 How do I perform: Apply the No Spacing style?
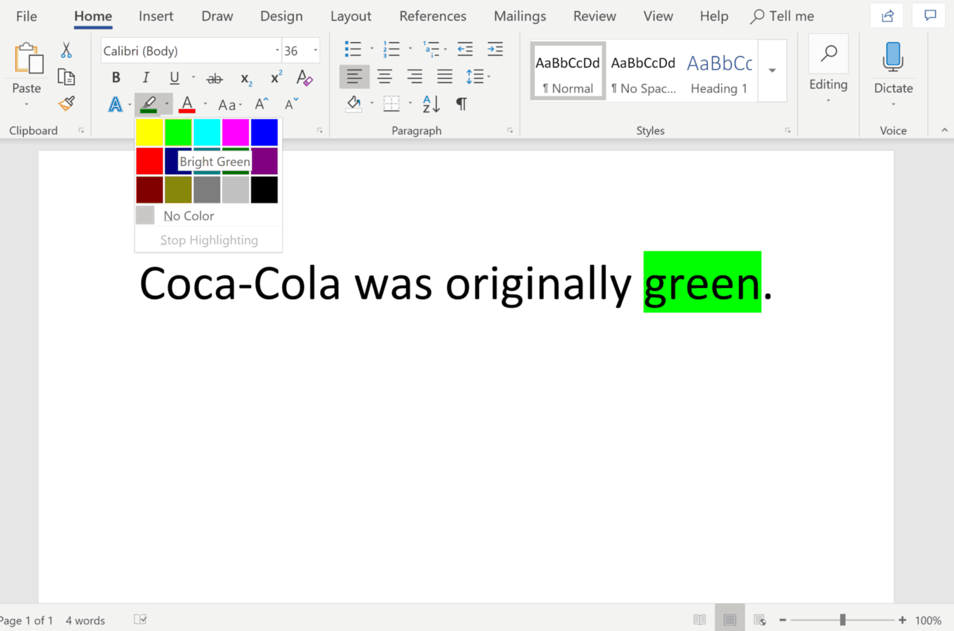click(643, 72)
